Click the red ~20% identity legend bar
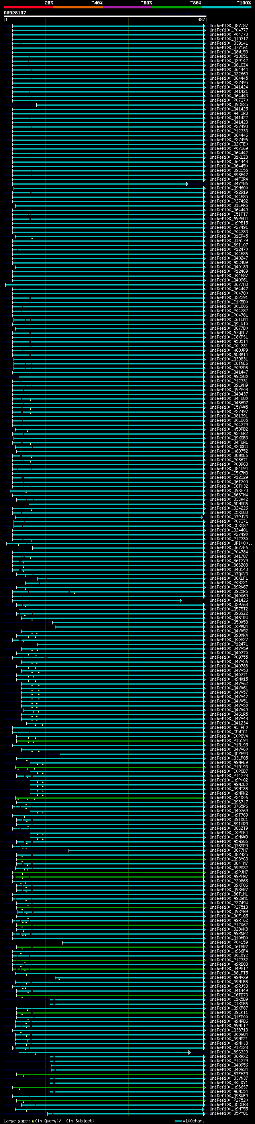Viewport: 255px width, 1124px height. tap(28, 8)
